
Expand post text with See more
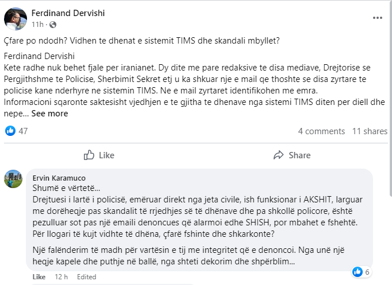click(49, 114)
